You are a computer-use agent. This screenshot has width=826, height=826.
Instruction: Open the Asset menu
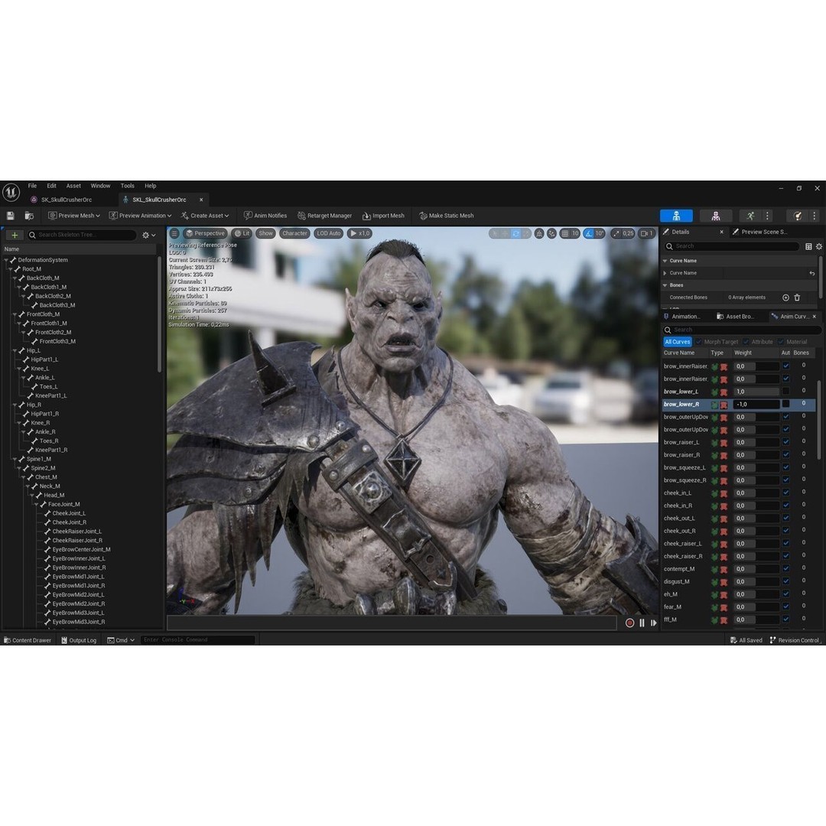coord(73,186)
